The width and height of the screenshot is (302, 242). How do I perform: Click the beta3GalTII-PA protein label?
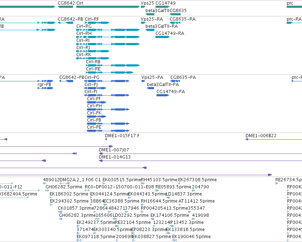click(x=163, y=85)
